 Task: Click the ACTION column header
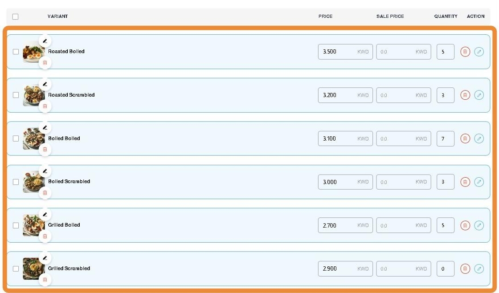475,16
